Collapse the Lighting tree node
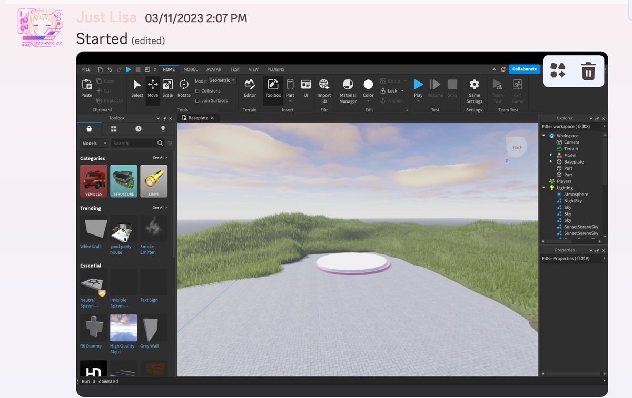This screenshot has height=398, width=632. pos(544,188)
